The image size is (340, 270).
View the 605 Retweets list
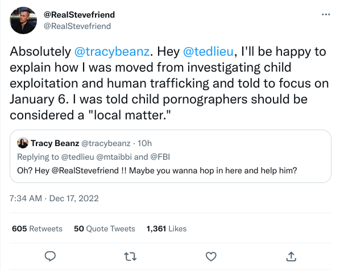tap(37, 229)
